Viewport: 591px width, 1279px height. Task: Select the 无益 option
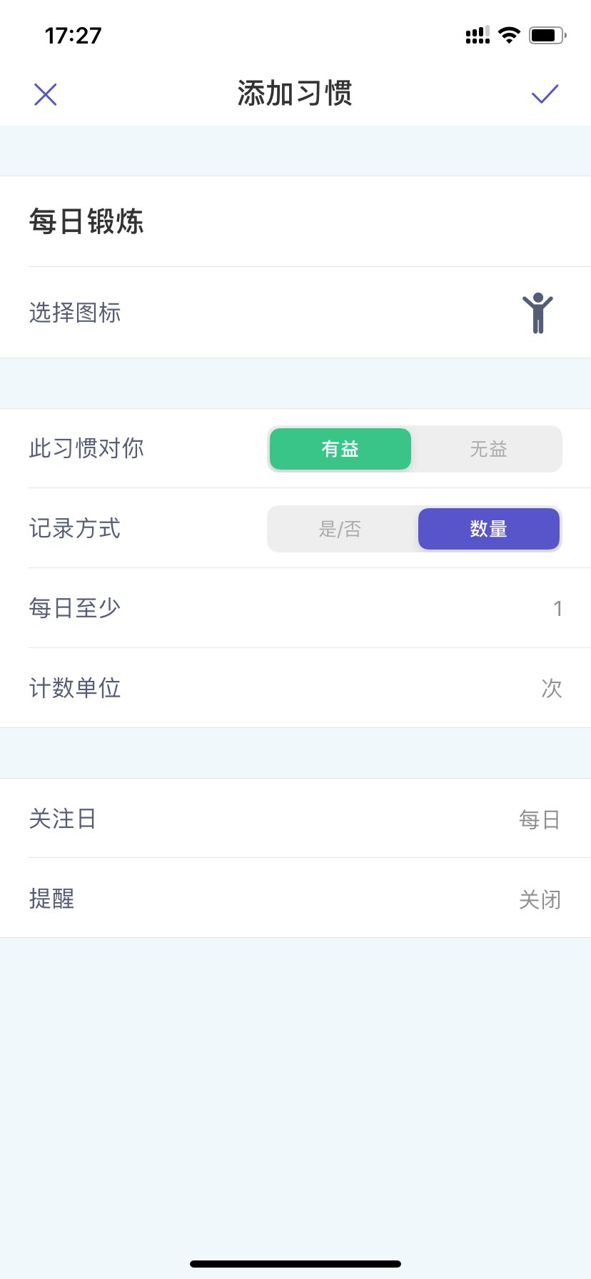click(489, 449)
